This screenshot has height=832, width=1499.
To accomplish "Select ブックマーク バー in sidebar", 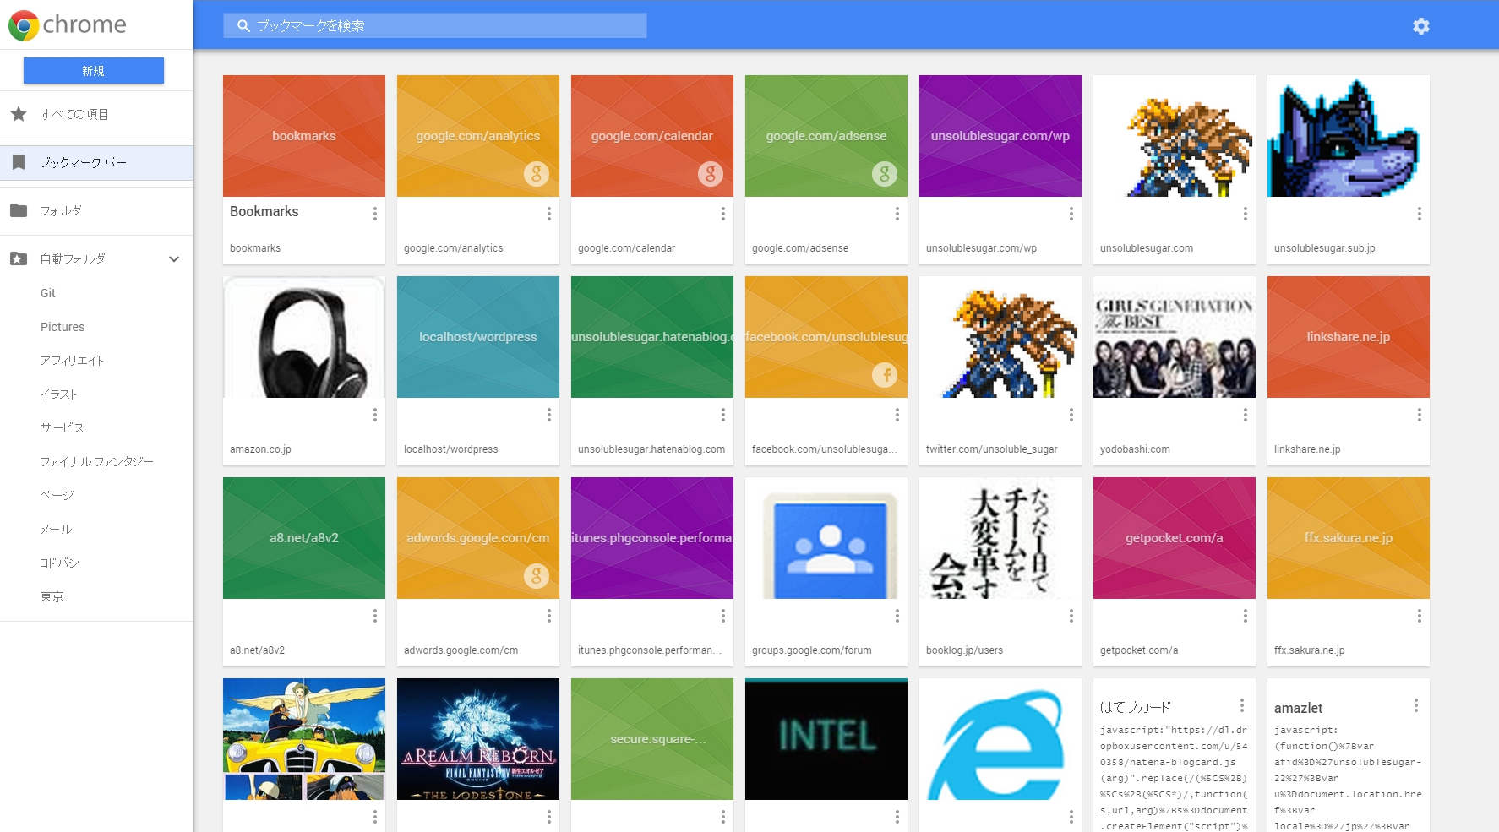I will 96,162.
